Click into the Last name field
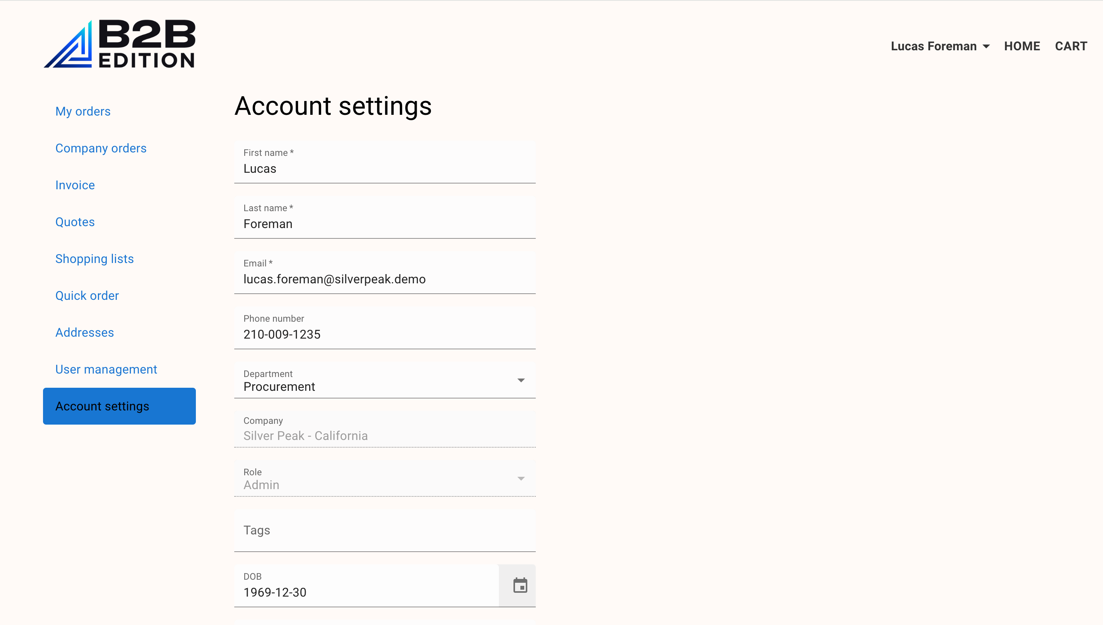Image resolution: width=1103 pixels, height=625 pixels. pyautogui.click(x=385, y=217)
